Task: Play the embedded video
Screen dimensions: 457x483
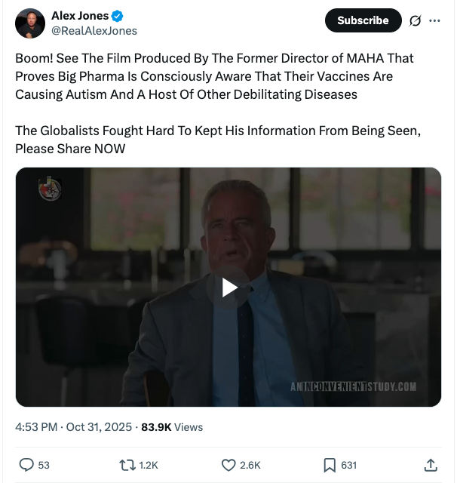Action: coord(228,287)
